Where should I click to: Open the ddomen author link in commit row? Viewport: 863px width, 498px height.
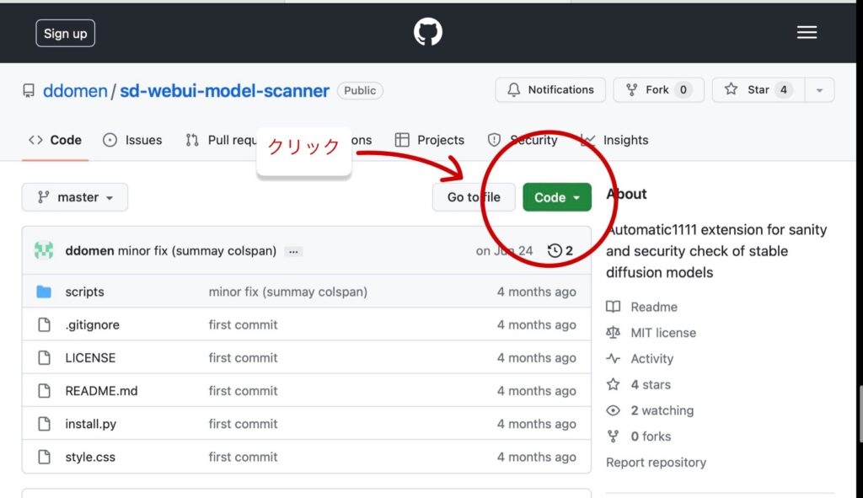tap(89, 251)
